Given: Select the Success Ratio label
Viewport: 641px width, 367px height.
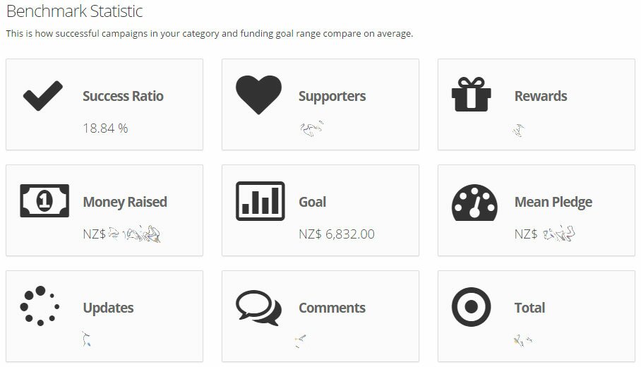Looking at the screenshot, I should 123,96.
